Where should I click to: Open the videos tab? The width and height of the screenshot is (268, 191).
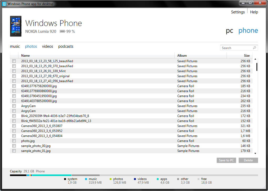coord(48,46)
